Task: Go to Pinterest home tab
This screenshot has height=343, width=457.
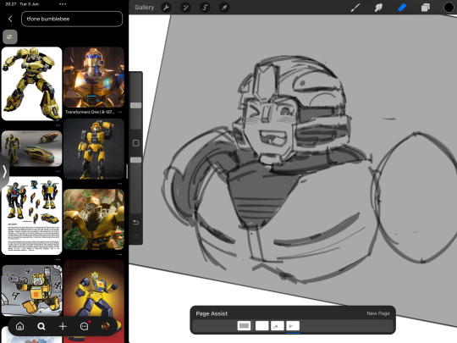Action: tap(19, 326)
